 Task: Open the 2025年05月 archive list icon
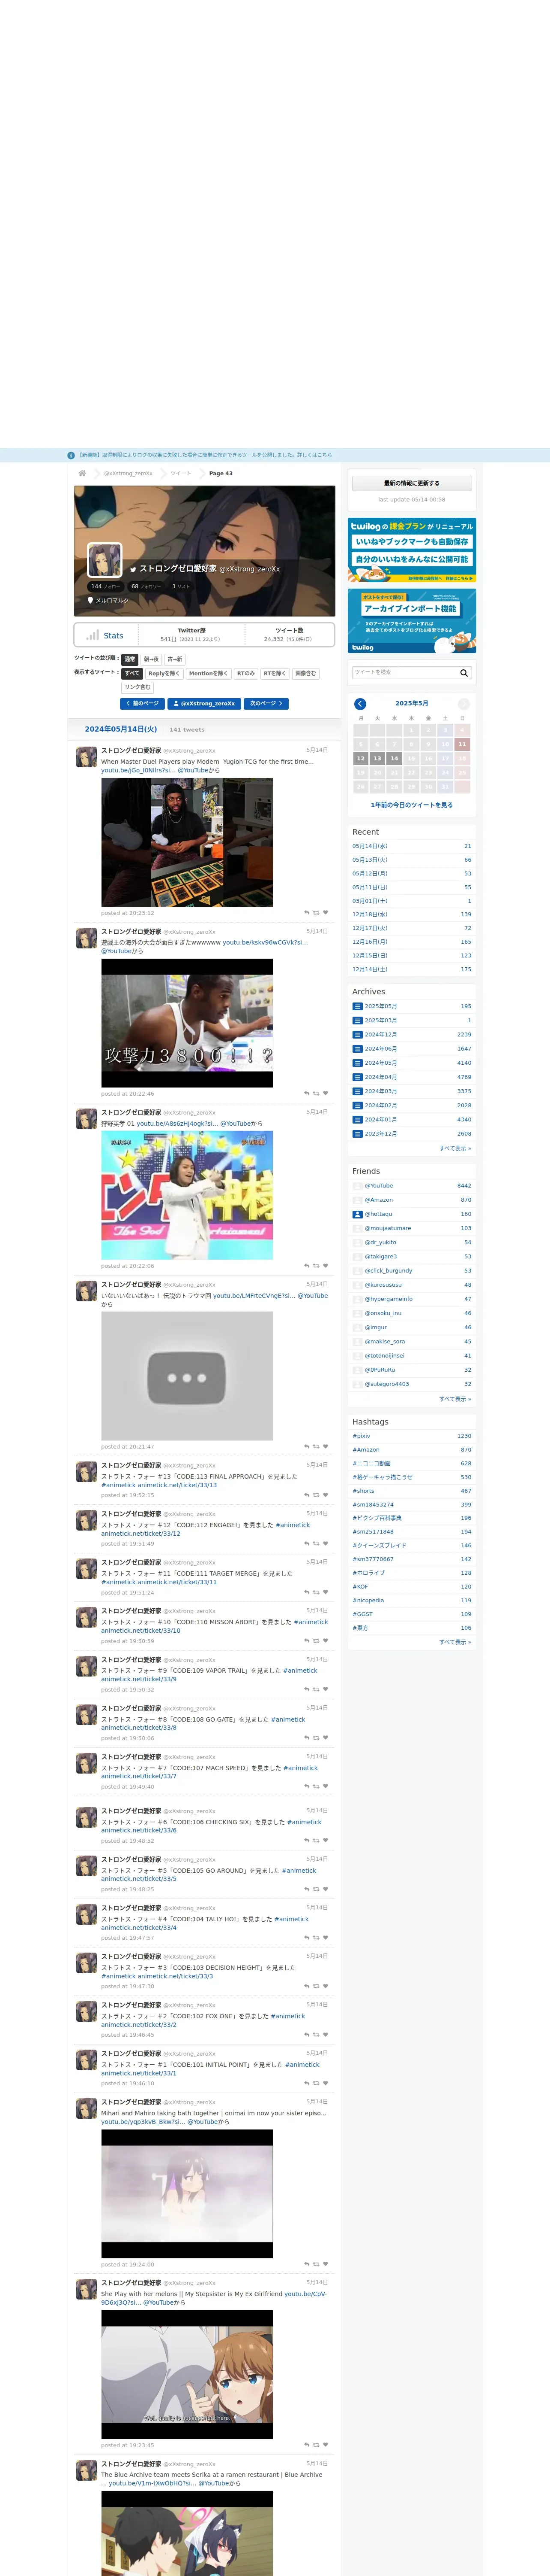pos(357,1006)
